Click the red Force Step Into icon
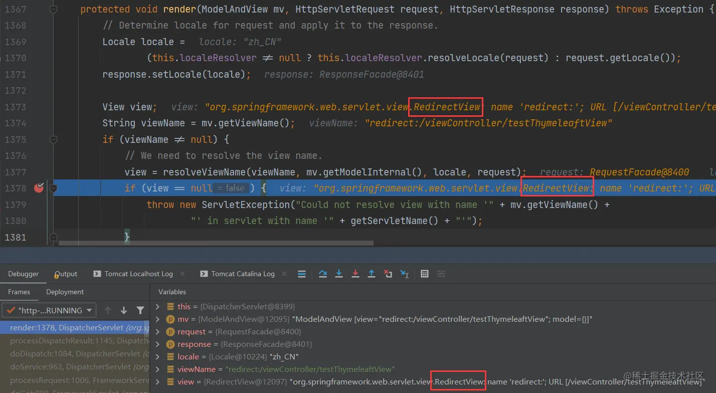 (355, 274)
